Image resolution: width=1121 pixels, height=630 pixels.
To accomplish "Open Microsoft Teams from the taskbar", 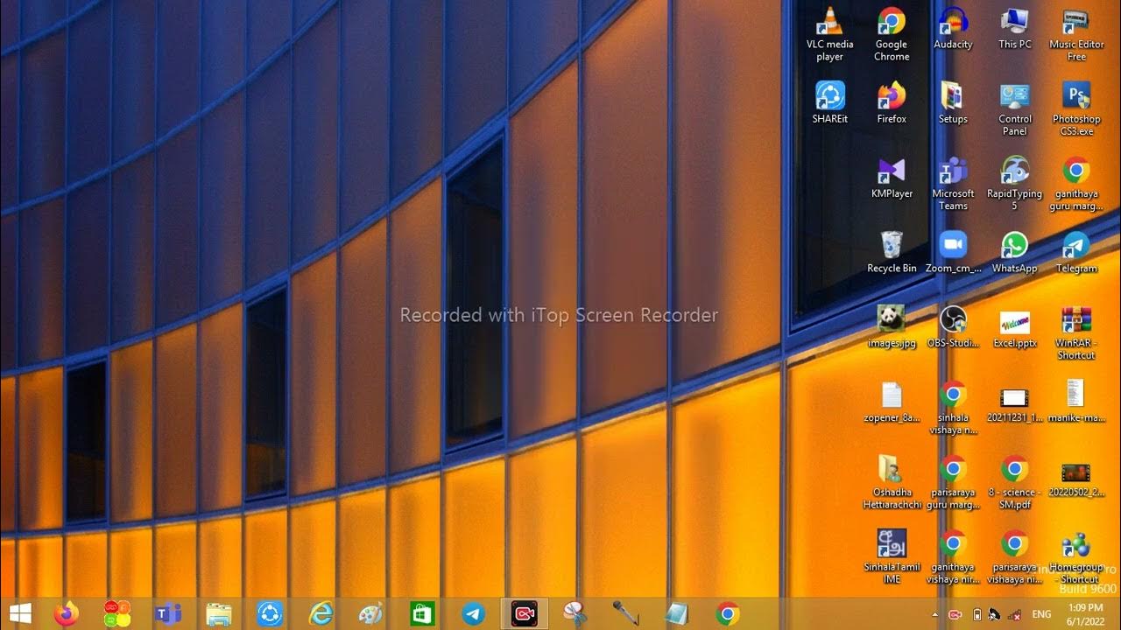I will coord(167,613).
